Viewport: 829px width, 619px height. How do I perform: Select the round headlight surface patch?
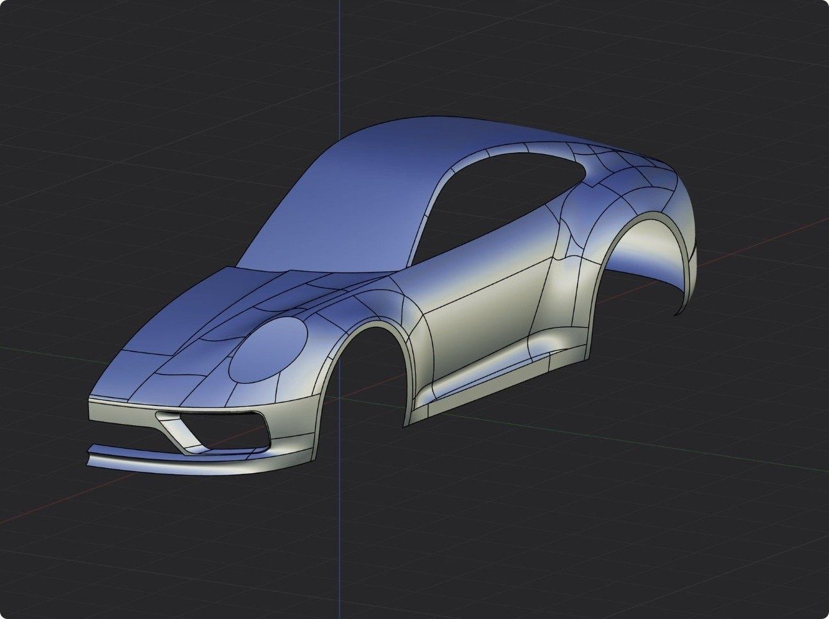click(269, 349)
